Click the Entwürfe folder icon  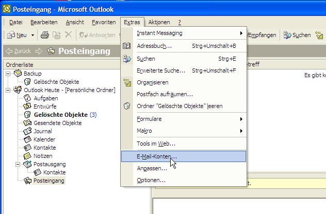click(x=27, y=106)
